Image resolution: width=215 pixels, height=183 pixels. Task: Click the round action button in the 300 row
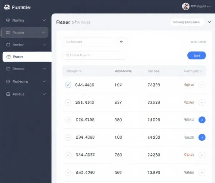[x=202, y=173]
